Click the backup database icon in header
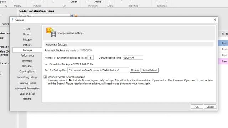The image size is (228, 128). coord(51,32)
